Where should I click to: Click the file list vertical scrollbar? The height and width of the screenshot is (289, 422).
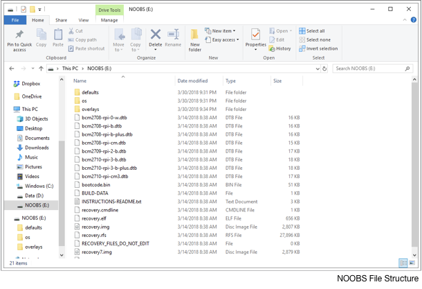(x=414, y=164)
